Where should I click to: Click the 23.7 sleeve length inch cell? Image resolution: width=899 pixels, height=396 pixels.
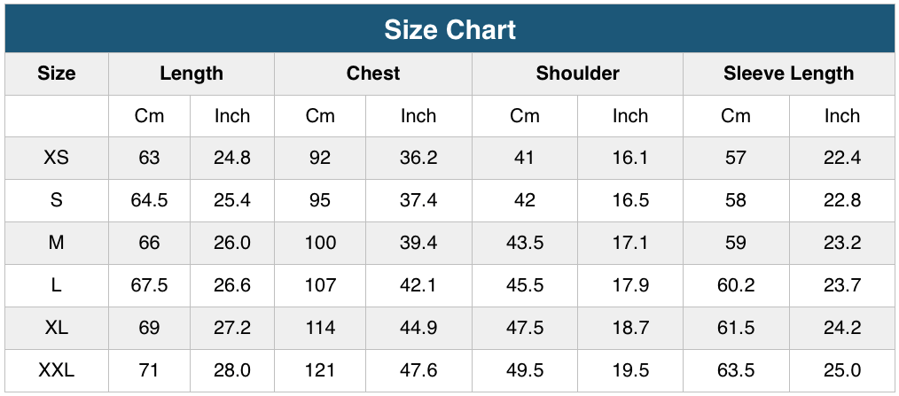tap(842, 285)
